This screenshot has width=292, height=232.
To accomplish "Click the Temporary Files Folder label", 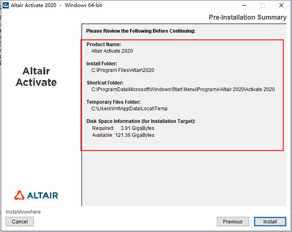I will point(113,102).
